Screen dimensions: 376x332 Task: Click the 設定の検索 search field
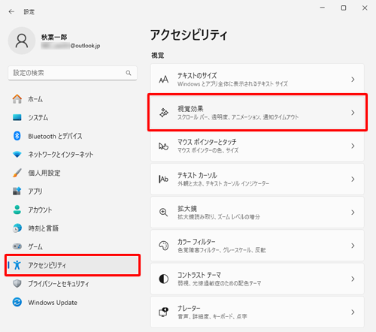[x=72, y=73]
